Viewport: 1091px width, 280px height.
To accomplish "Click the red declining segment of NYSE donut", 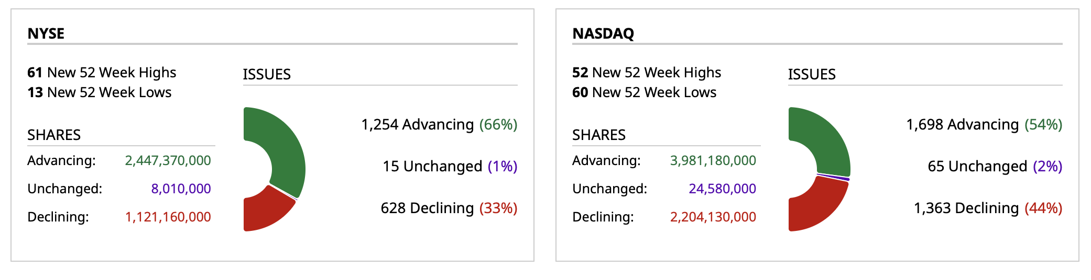I will click(x=267, y=212).
